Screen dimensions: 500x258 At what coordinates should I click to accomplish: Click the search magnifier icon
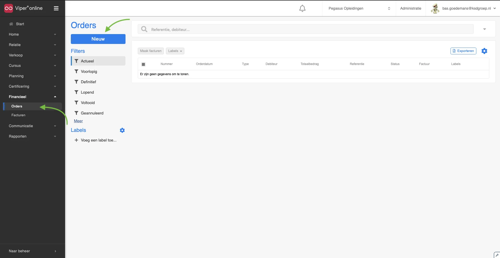click(144, 29)
